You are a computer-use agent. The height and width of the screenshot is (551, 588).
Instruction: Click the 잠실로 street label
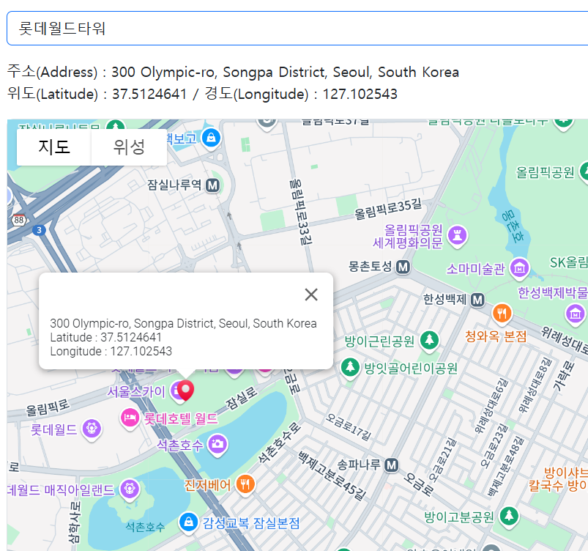242,398
